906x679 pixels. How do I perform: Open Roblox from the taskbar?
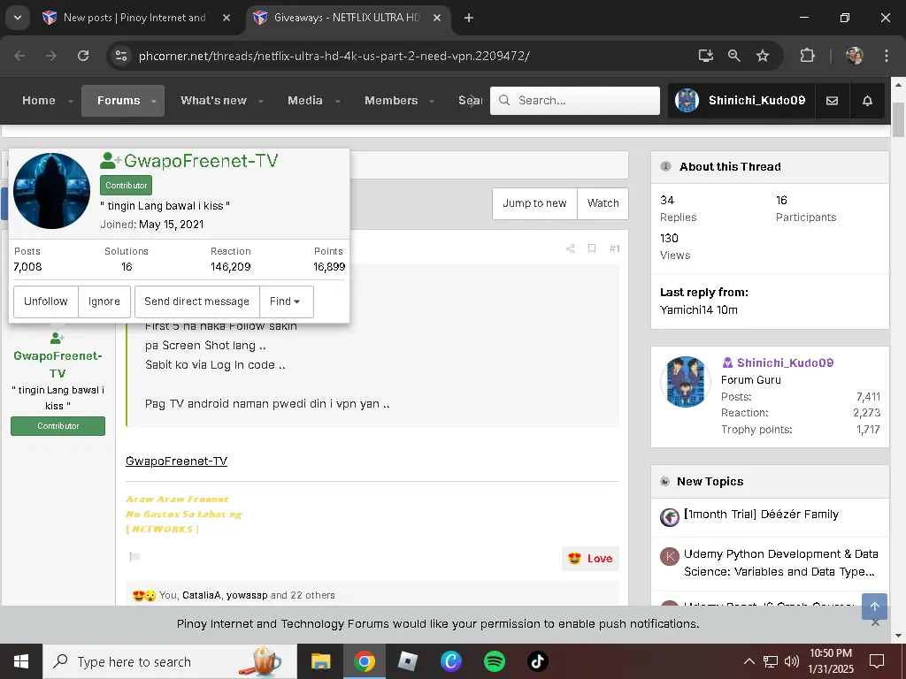click(x=407, y=661)
